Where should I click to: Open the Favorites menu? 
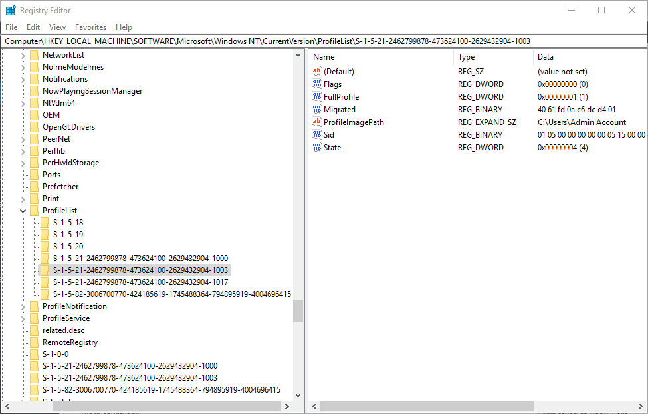[90, 27]
